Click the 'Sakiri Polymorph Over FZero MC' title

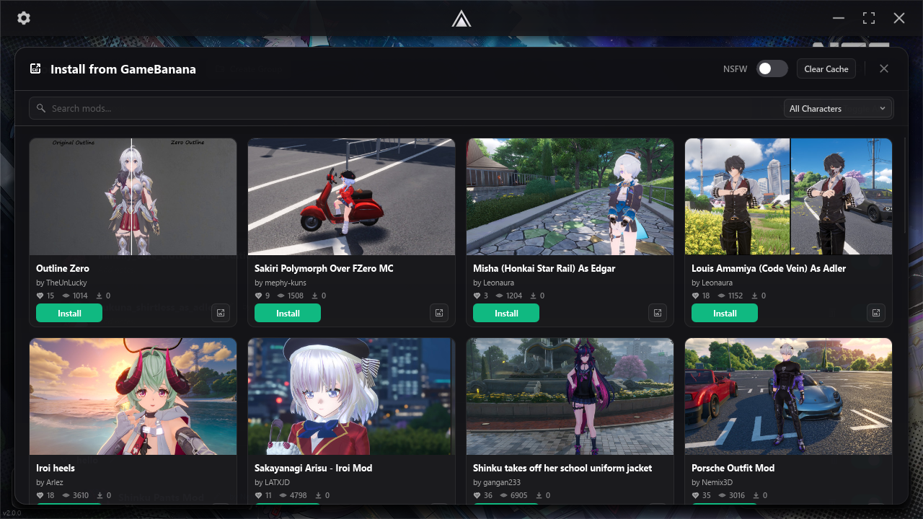(x=324, y=268)
